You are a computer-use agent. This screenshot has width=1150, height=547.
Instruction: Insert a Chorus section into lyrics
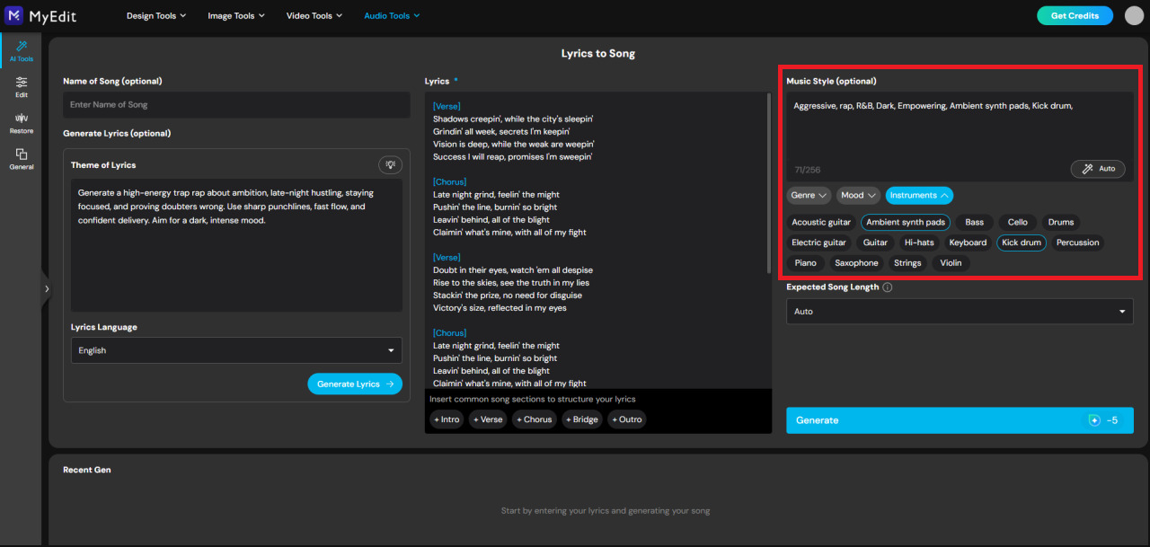coord(535,419)
